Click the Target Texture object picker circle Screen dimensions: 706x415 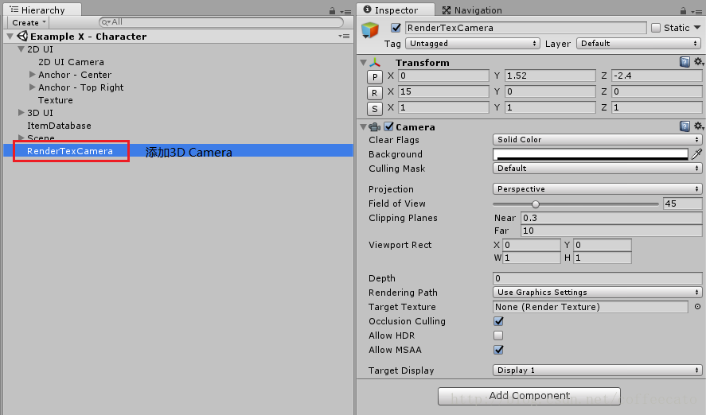697,307
